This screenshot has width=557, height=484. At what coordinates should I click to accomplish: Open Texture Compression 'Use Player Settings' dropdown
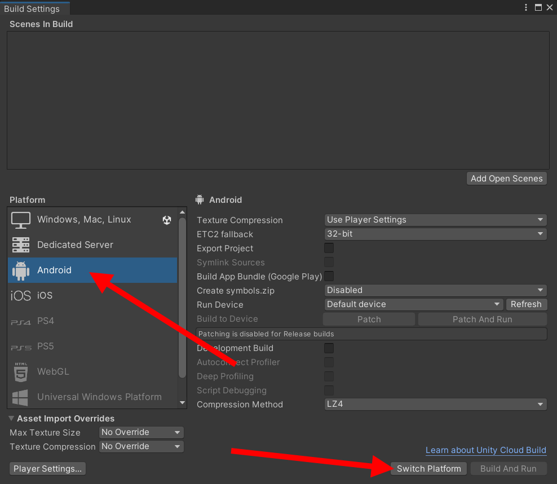click(x=436, y=220)
